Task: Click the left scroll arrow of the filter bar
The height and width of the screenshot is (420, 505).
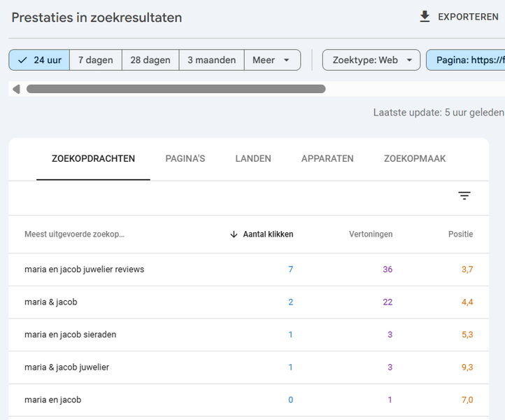Action: click(16, 89)
